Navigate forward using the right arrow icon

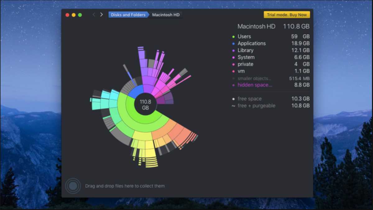(x=101, y=14)
